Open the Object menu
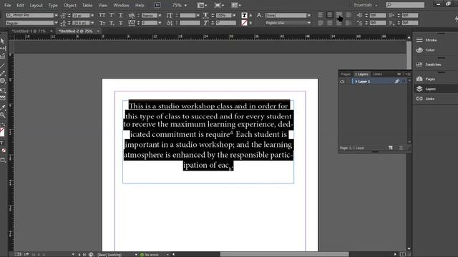This screenshot has height=257, width=458. coord(70,5)
